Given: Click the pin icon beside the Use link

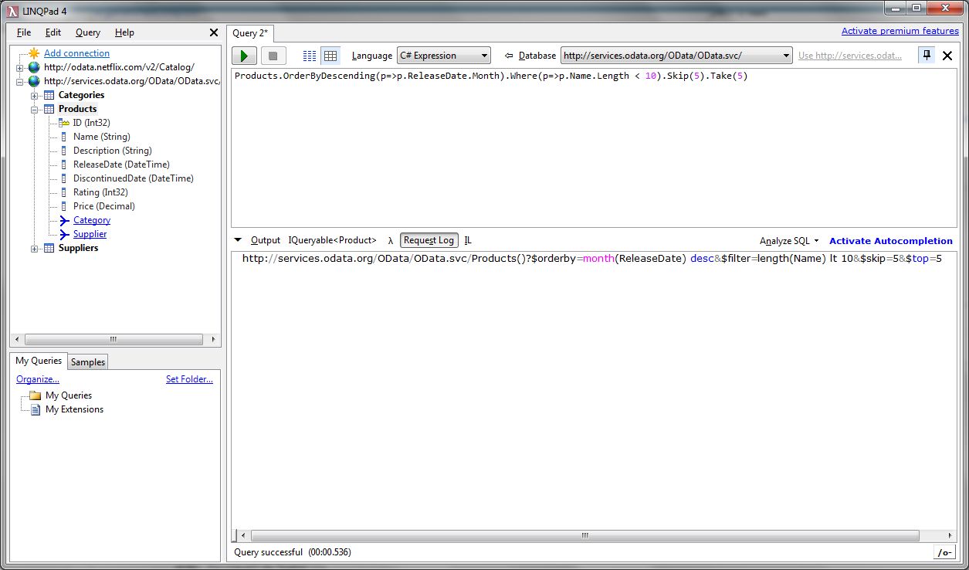Looking at the screenshot, I should [927, 55].
